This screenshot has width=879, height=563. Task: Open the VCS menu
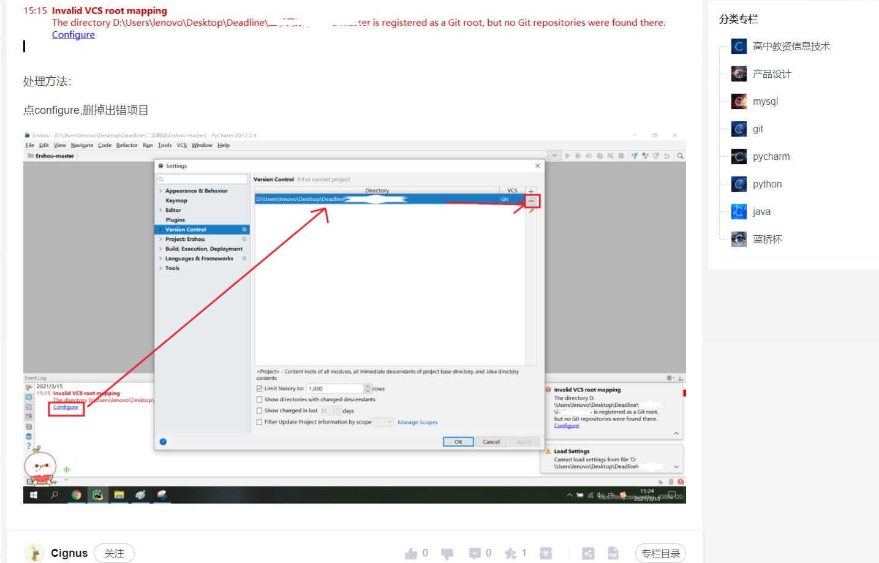pyautogui.click(x=181, y=145)
